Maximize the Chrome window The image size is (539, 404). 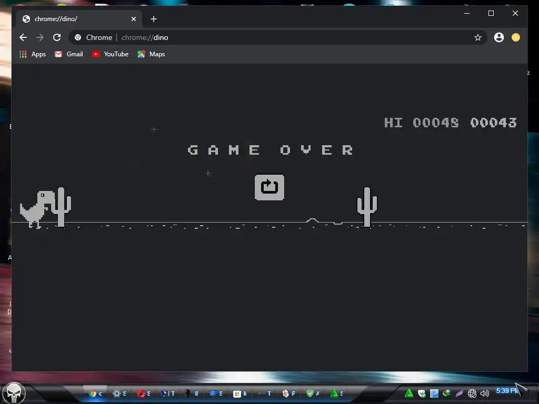tap(491, 13)
